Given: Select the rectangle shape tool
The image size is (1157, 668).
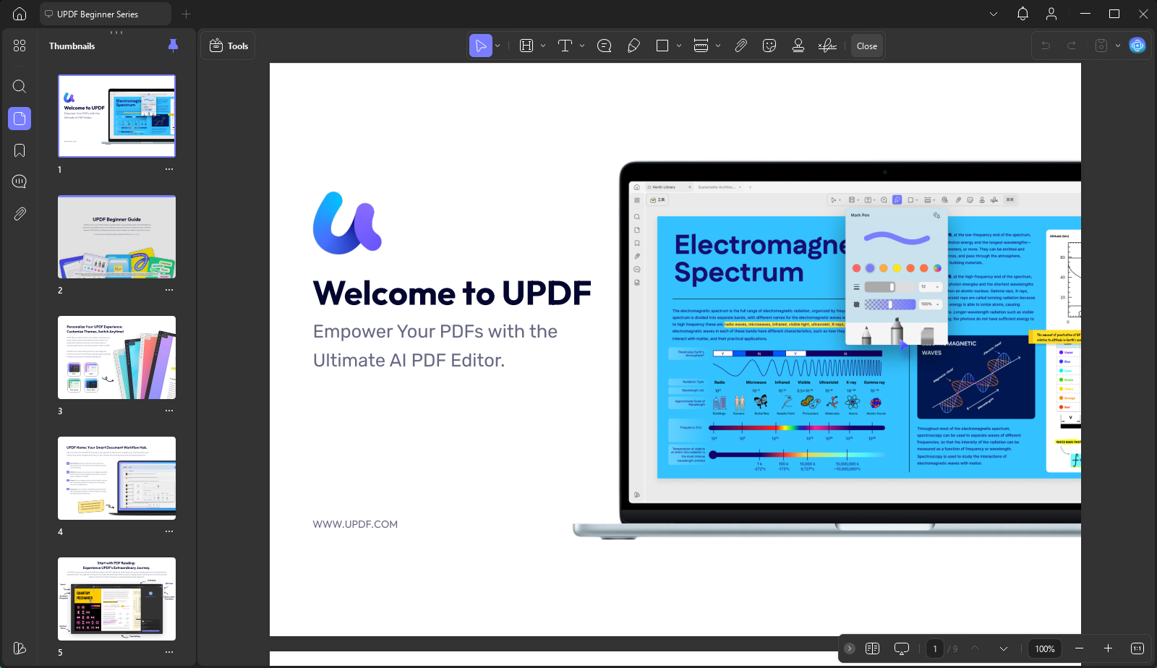Looking at the screenshot, I should (x=662, y=46).
